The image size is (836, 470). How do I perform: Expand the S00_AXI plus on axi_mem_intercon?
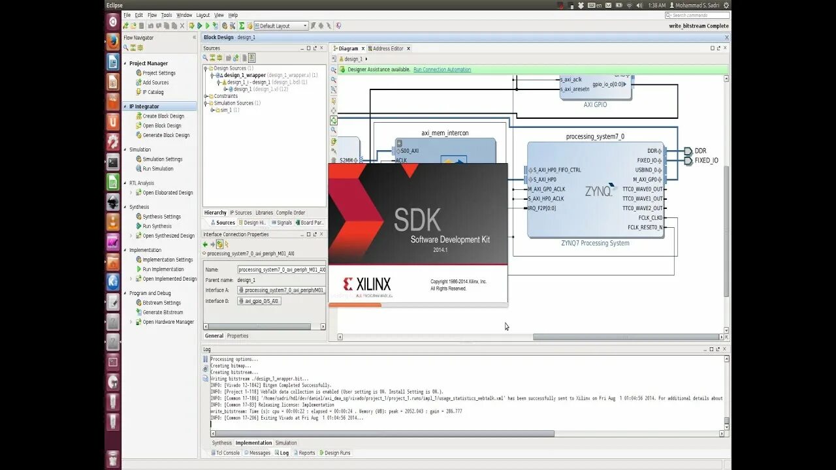point(399,143)
